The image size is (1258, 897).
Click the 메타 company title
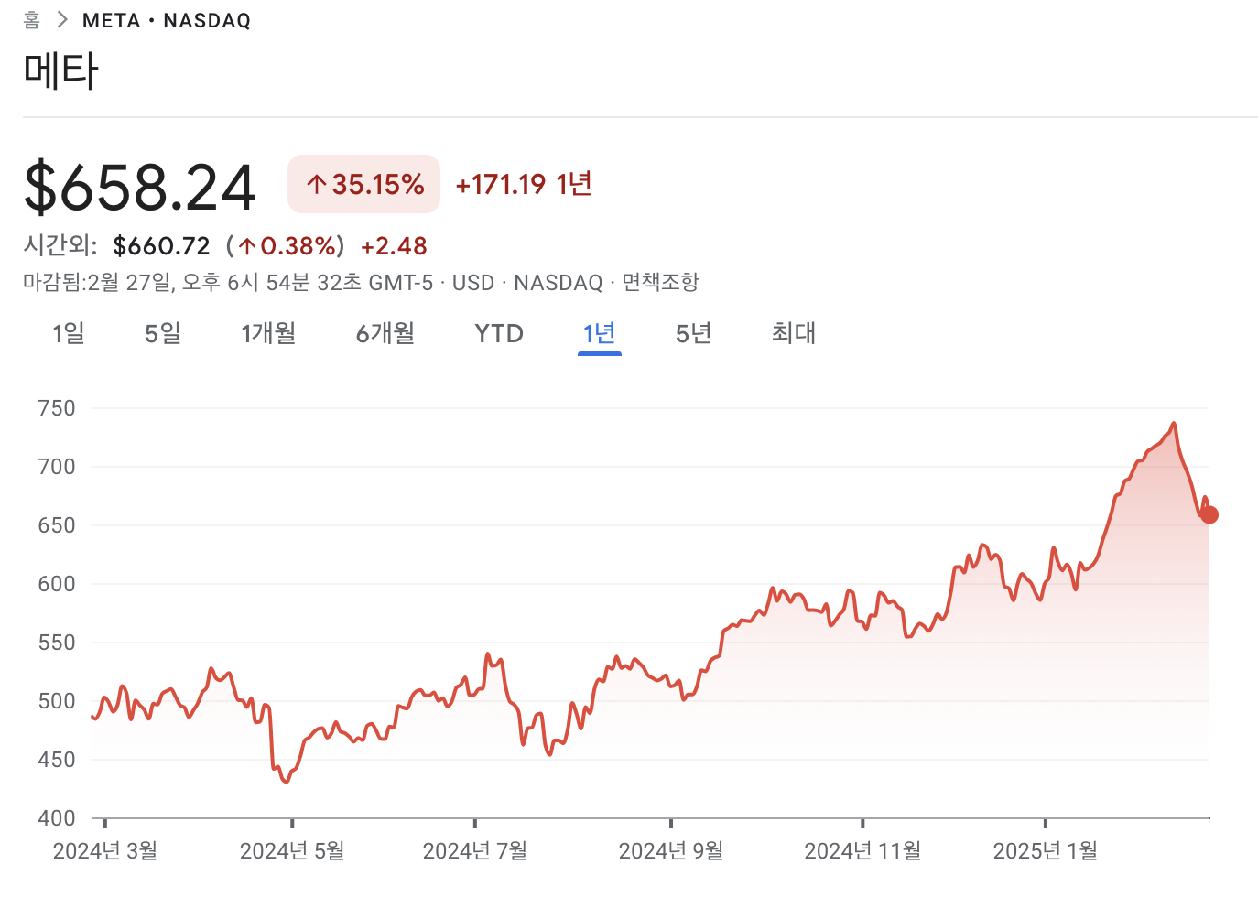click(60, 71)
